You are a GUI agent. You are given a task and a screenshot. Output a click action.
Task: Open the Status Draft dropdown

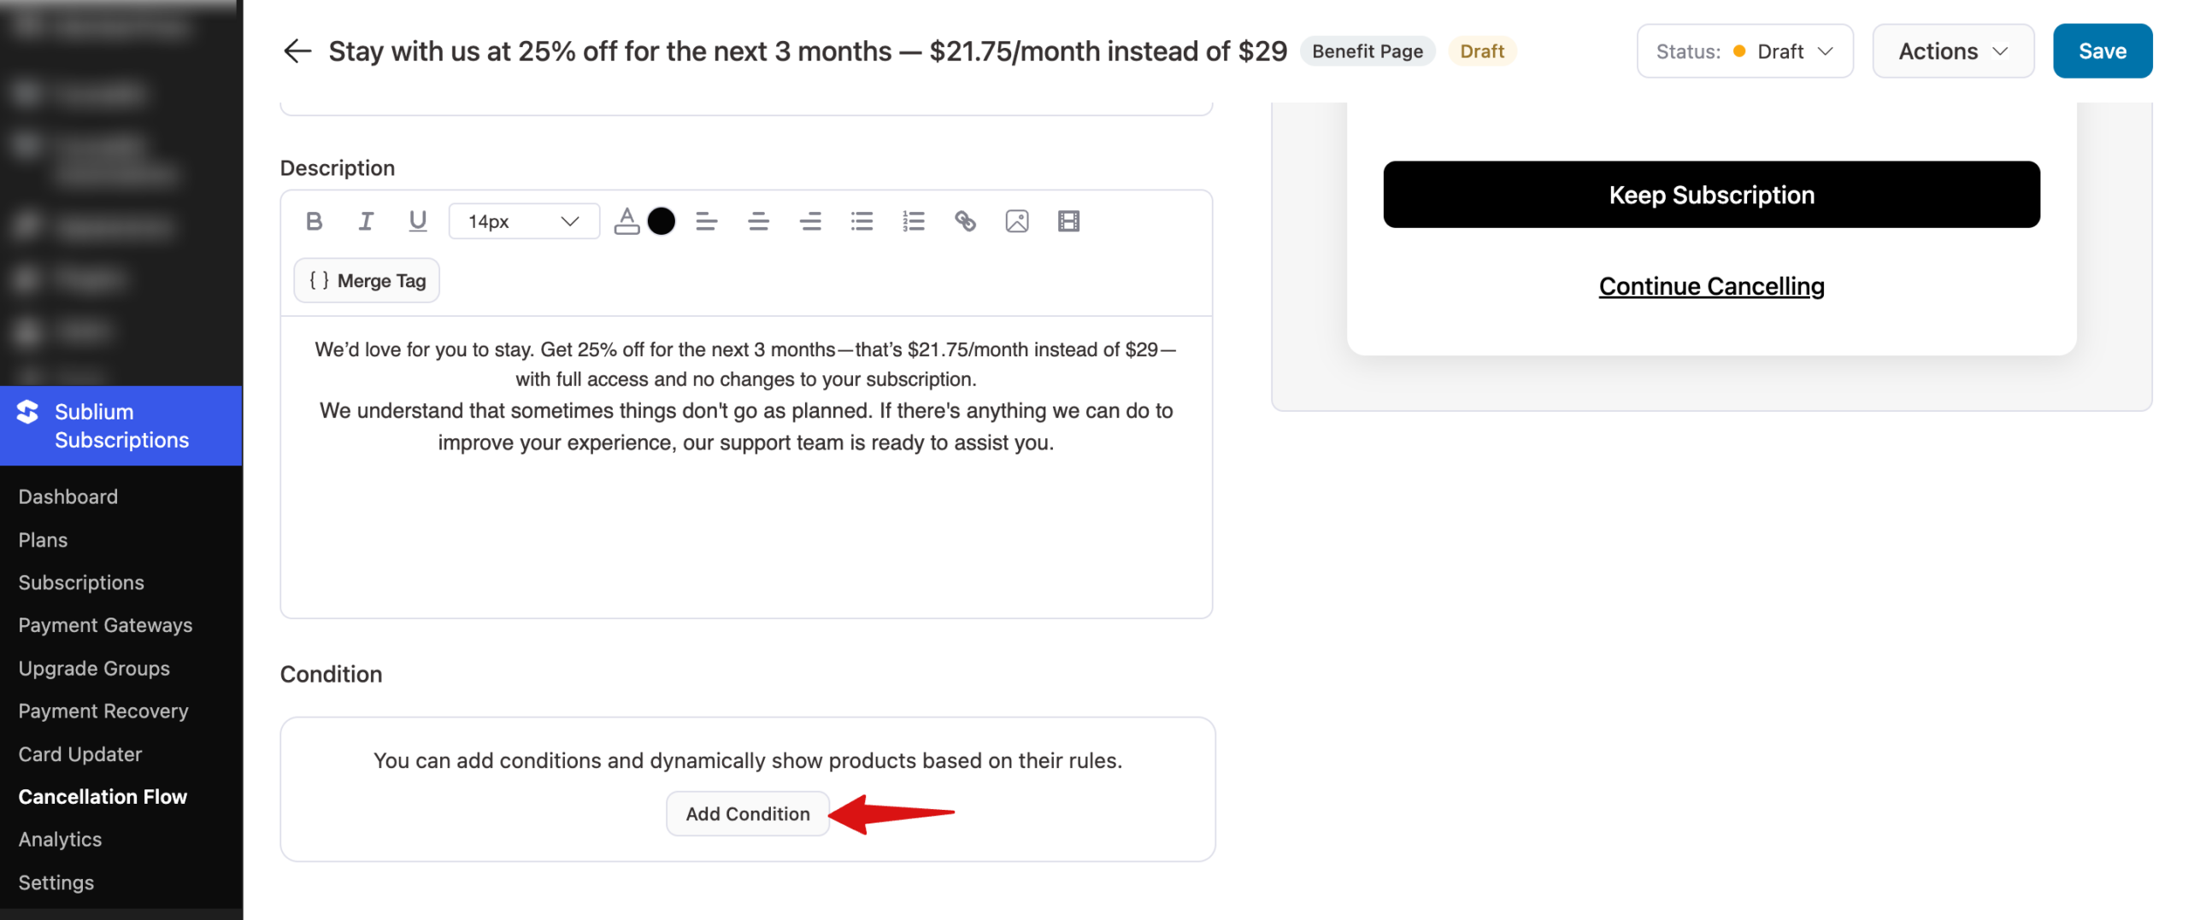pos(1744,50)
